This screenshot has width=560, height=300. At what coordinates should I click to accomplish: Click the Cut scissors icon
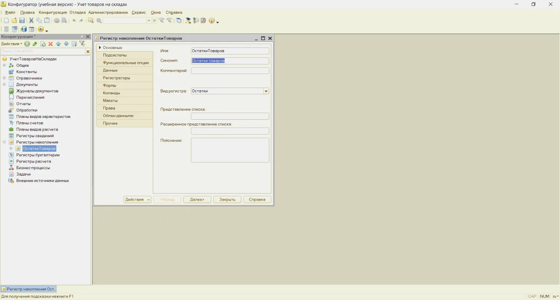(31, 21)
